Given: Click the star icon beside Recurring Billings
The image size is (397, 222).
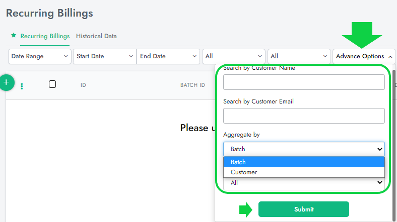Looking at the screenshot, I should (x=14, y=36).
